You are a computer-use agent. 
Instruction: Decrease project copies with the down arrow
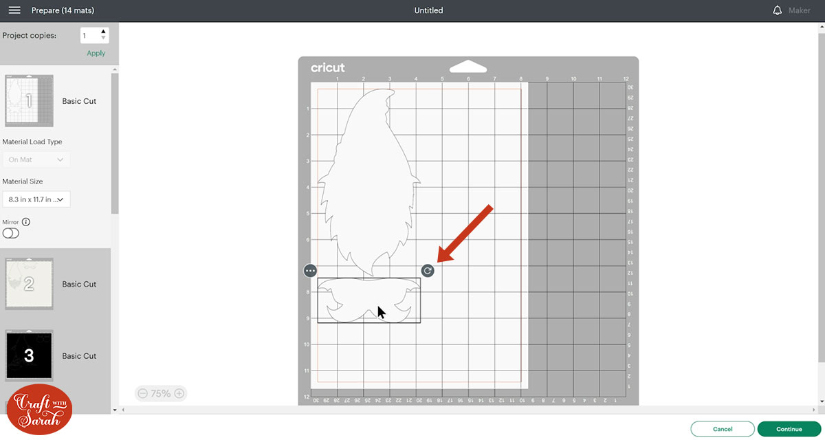103,39
